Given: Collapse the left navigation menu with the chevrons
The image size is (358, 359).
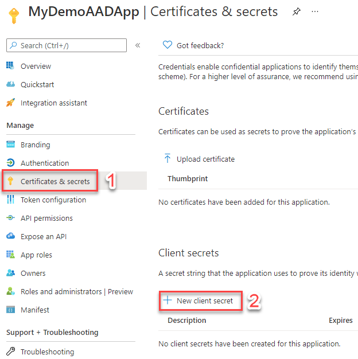Looking at the screenshot, I should pyautogui.click(x=138, y=45).
